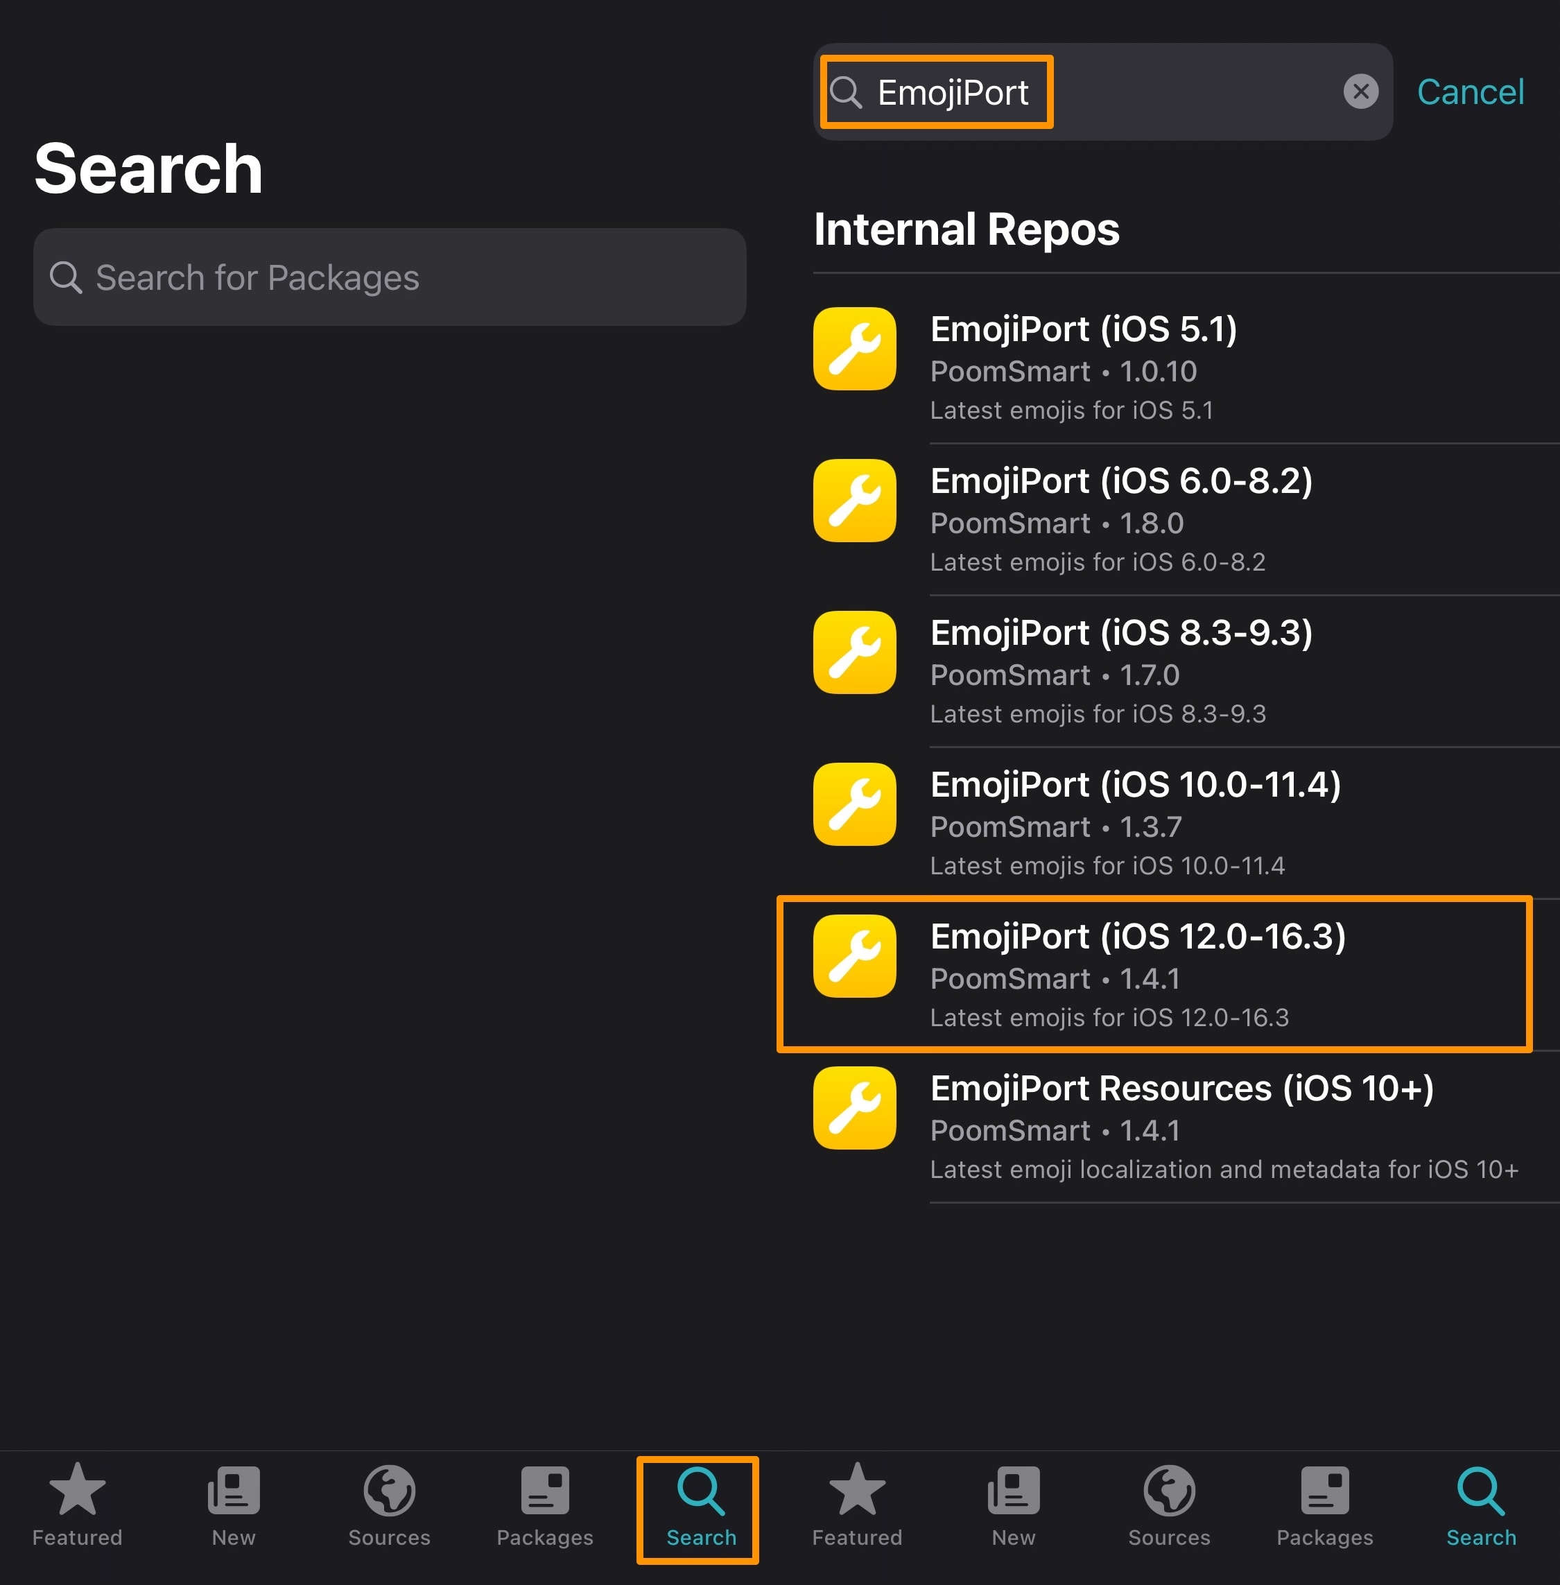The width and height of the screenshot is (1560, 1585).
Task: Open EmojiPort (iOS 6.0-8.2) package
Action: pyautogui.click(x=1186, y=519)
